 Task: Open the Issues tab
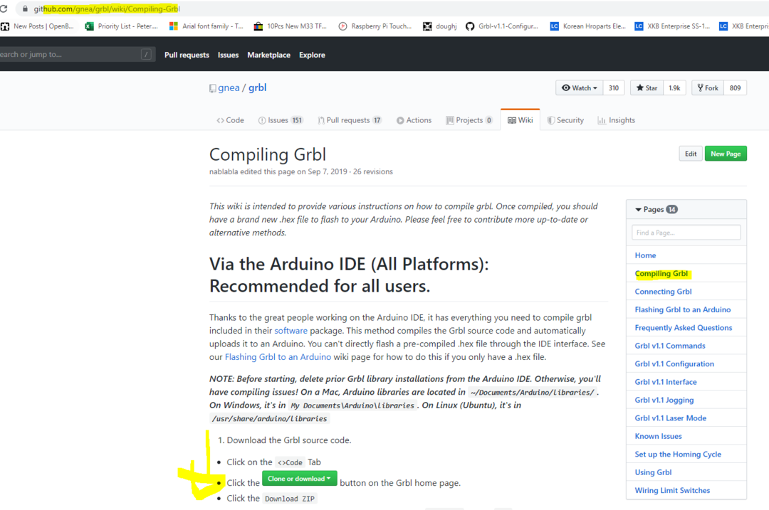[281, 120]
